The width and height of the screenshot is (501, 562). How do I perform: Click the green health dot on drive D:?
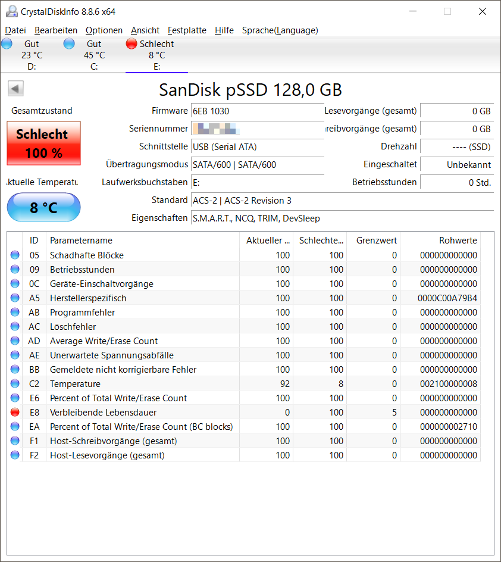point(7,43)
